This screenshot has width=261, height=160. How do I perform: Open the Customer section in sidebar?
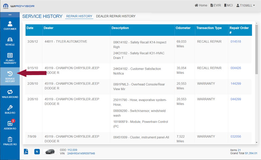coord(10,25)
